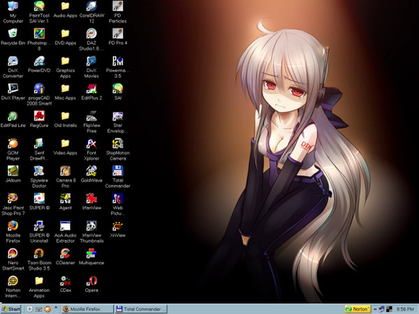Open the Total Commander desktop icon
Image resolution: width=419 pixels, height=314 pixels.
coord(118,171)
